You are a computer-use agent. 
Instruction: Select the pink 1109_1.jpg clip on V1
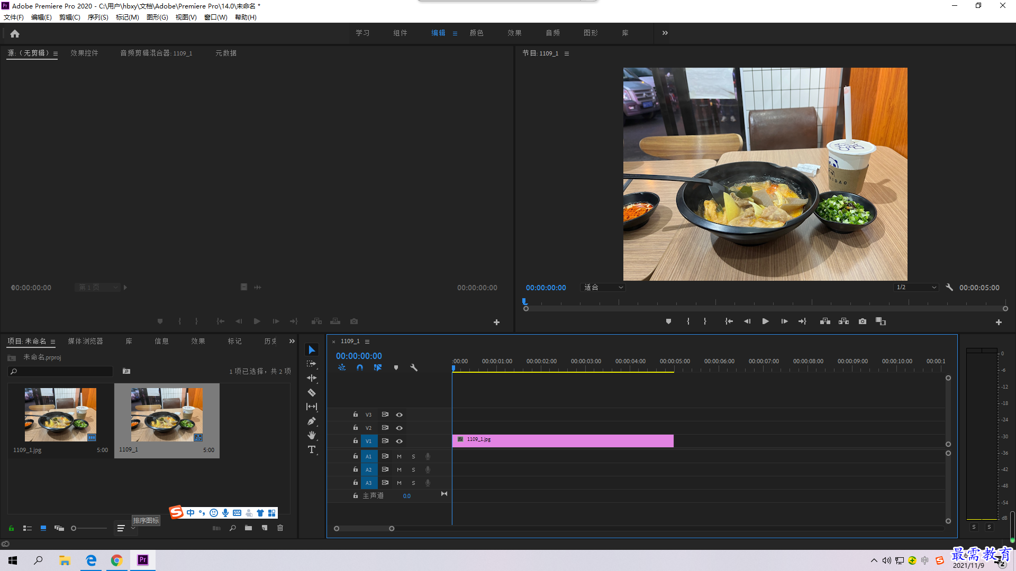[x=563, y=441]
